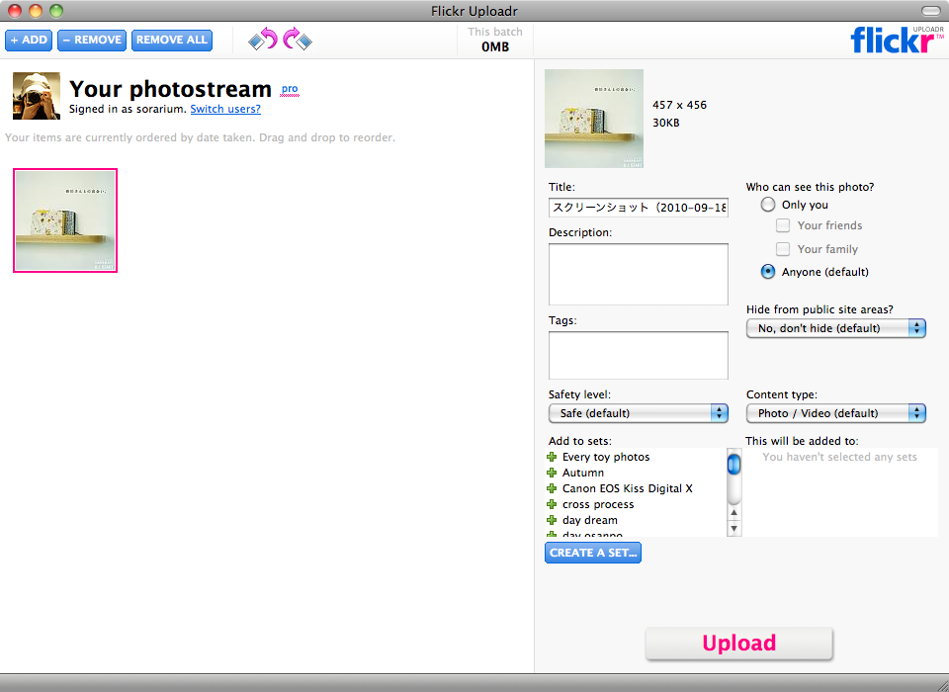The height and width of the screenshot is (692, 949).
Task: Click the Flickr Uploadr logo
Action: [897, 40]
